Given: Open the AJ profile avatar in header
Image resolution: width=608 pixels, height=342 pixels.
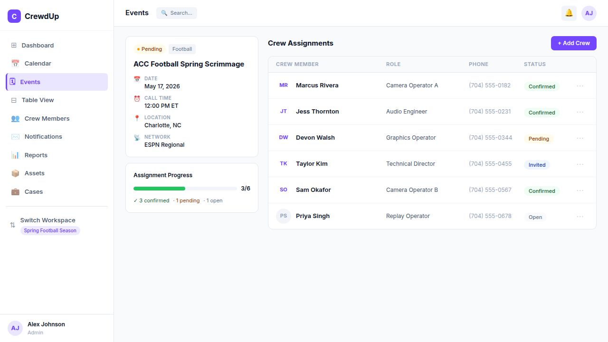Looking at the screenshot, I should 589,13.
